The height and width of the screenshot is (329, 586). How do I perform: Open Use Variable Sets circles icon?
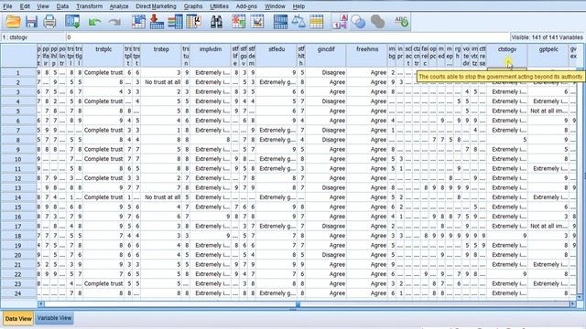pos(358,22)
